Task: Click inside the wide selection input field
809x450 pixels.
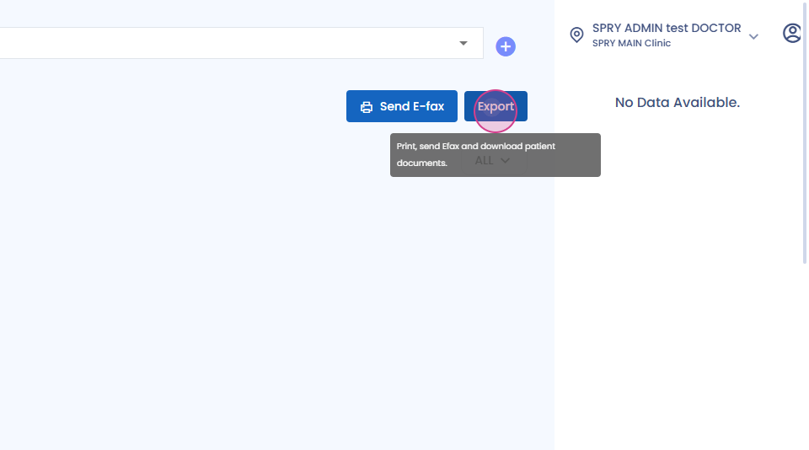Action: (x=242, y=43)
